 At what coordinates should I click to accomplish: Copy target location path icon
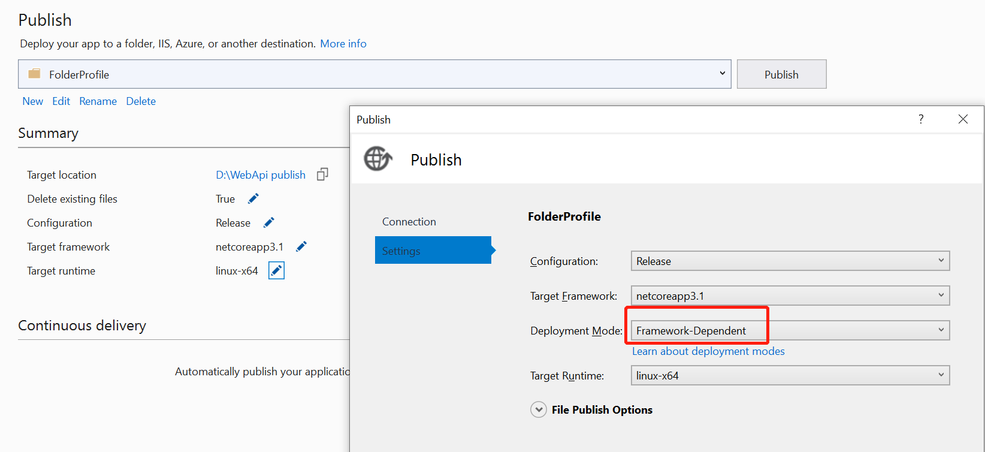pyautogui.click(x=322, y=174)
